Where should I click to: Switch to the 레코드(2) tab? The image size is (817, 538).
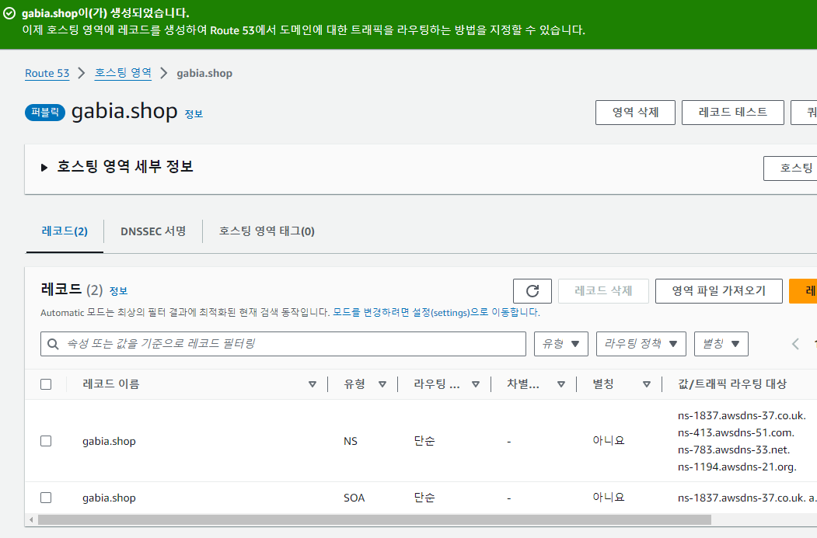[x=65, y=231]
